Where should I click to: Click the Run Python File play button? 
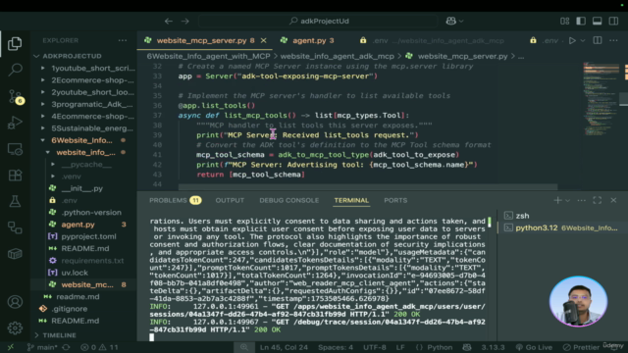pos(572,40)
